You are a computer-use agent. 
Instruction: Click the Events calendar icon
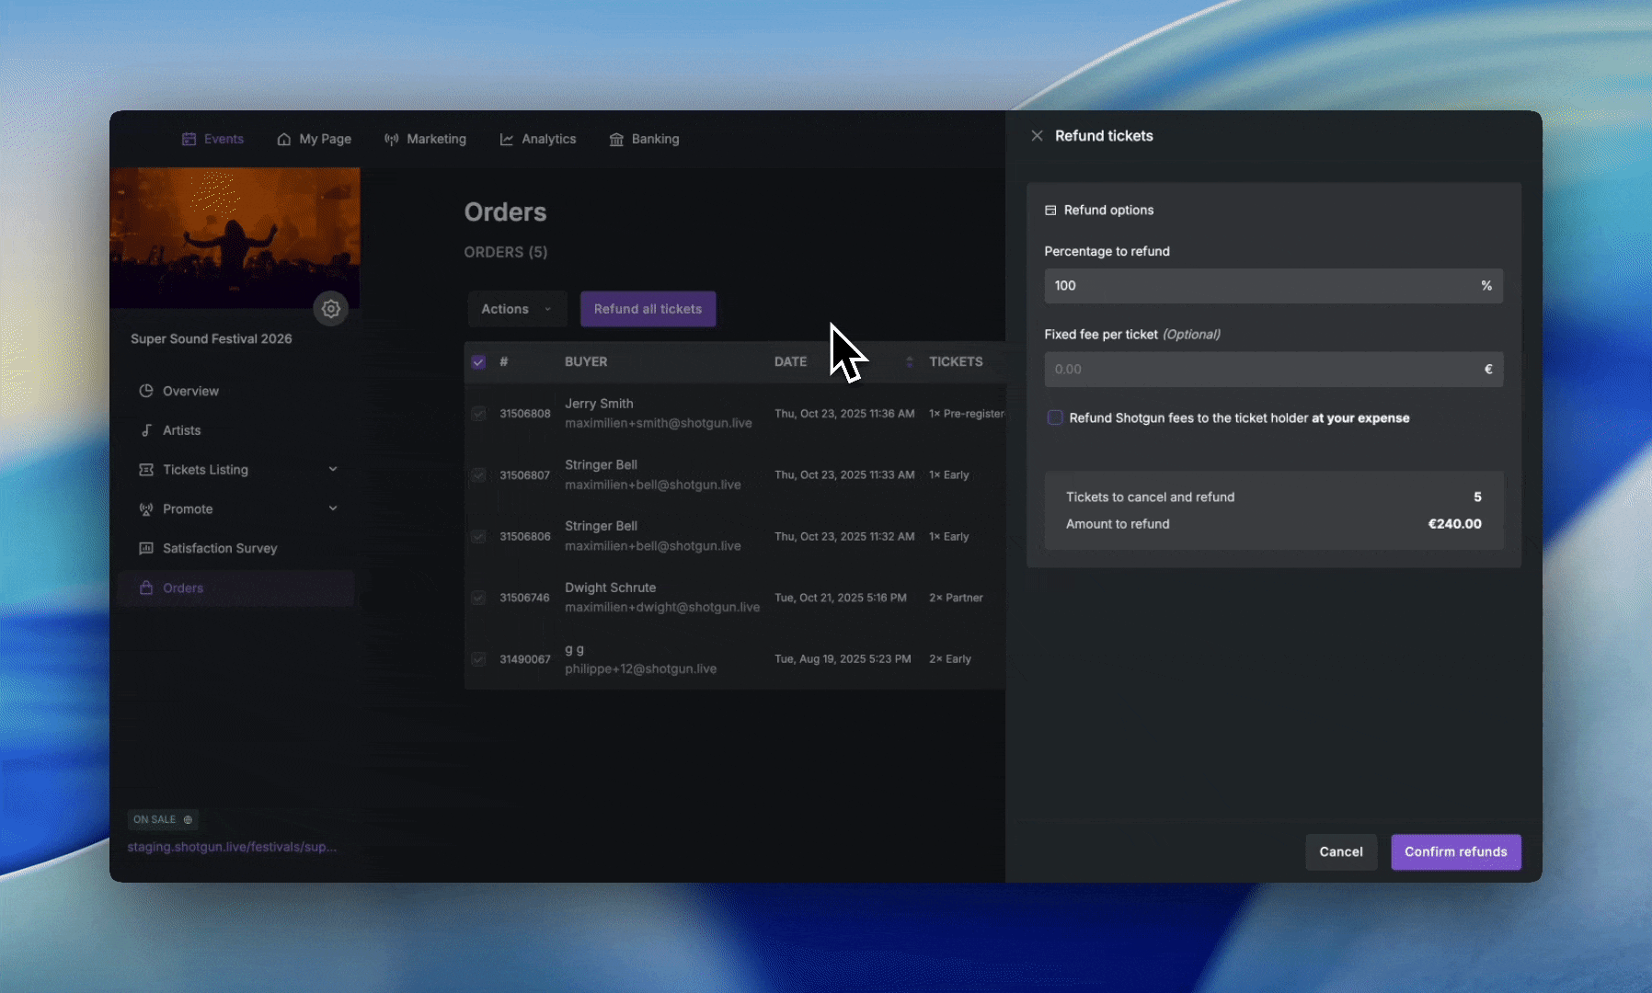pyautogui.click(x=189, y=139)
